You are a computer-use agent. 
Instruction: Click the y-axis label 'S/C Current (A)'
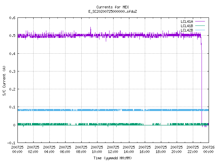4,80
